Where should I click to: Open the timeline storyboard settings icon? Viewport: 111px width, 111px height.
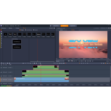pos(1,63)
